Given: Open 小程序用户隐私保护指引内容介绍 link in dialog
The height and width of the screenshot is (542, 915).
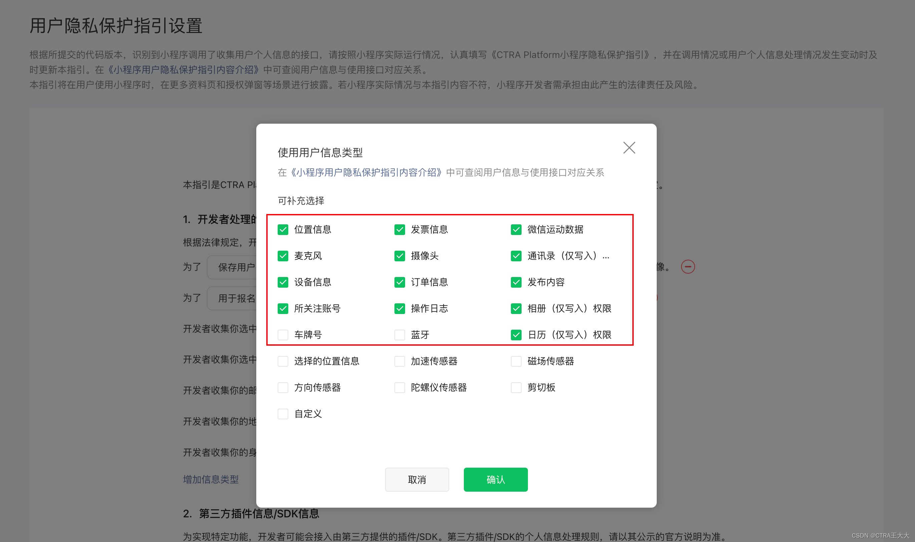Looking at the screenshot, I should [x=366, y=172].
